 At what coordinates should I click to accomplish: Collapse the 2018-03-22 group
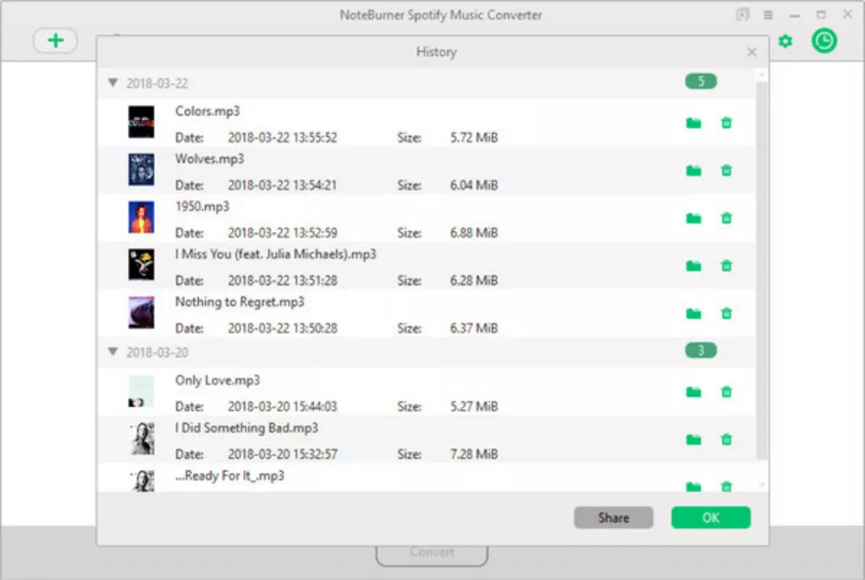click(113, 83)
